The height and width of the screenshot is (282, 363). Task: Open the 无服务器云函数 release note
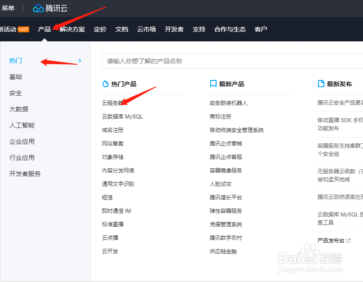(340, 176)
